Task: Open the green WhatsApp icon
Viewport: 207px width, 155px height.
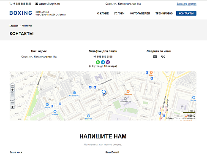Action: click(x=98, y=62)
